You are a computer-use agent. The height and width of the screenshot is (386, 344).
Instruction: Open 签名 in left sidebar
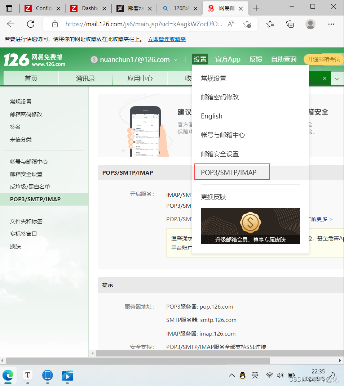point(15,127)
